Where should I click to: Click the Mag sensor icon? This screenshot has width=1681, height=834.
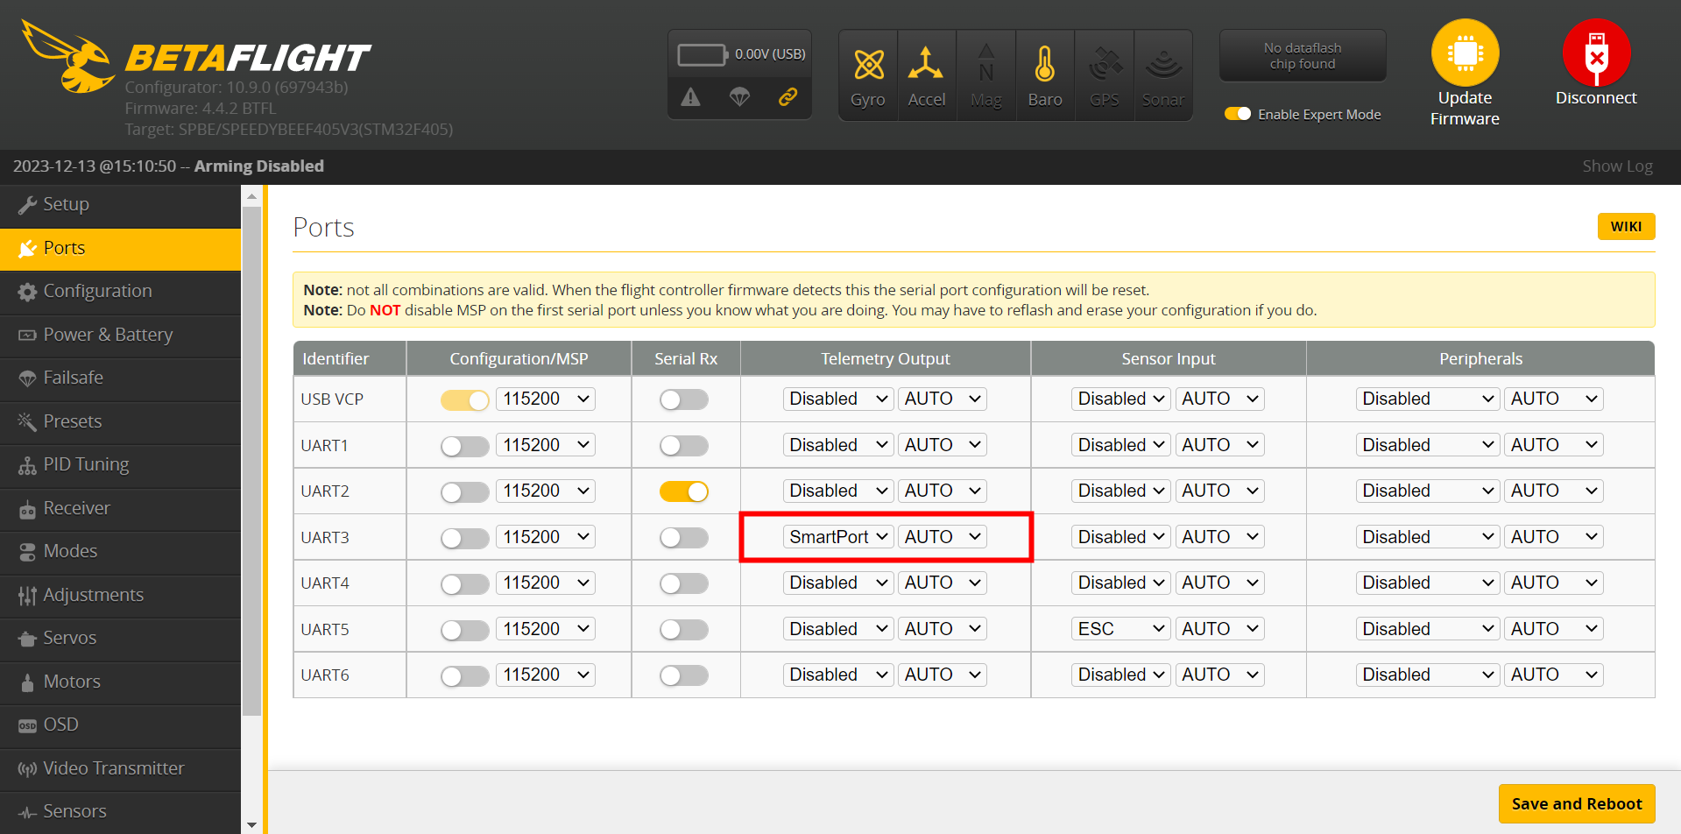click(x=986, y=75)
